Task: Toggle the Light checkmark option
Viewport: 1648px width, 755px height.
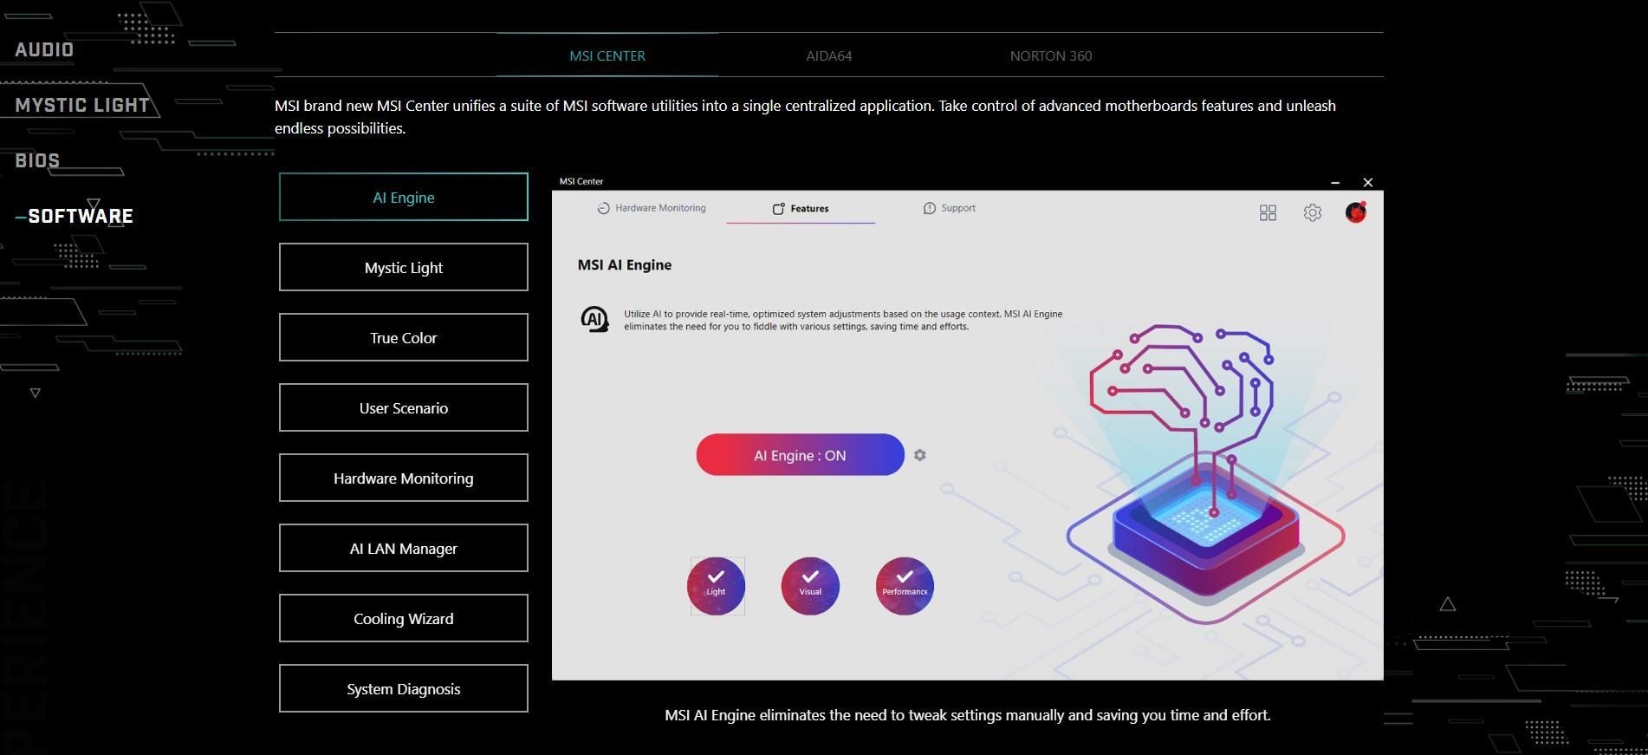Action: [x=716, y=586]
